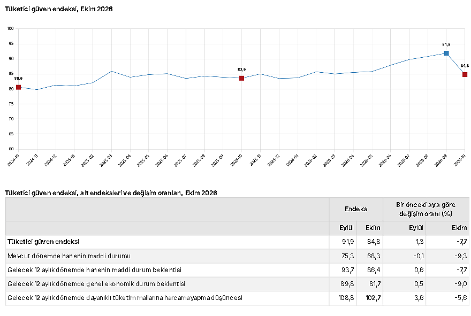Viewport: 471px width, 316px height.
Task: Click the '2025-03' x-axis label
Action: pos(106,160)
